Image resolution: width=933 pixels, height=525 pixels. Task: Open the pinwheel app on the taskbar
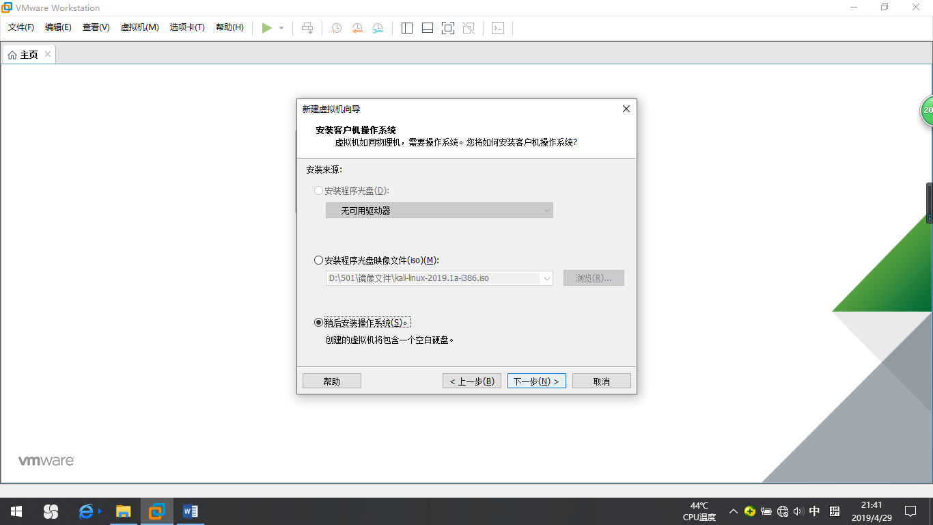(x=51, y=511)
